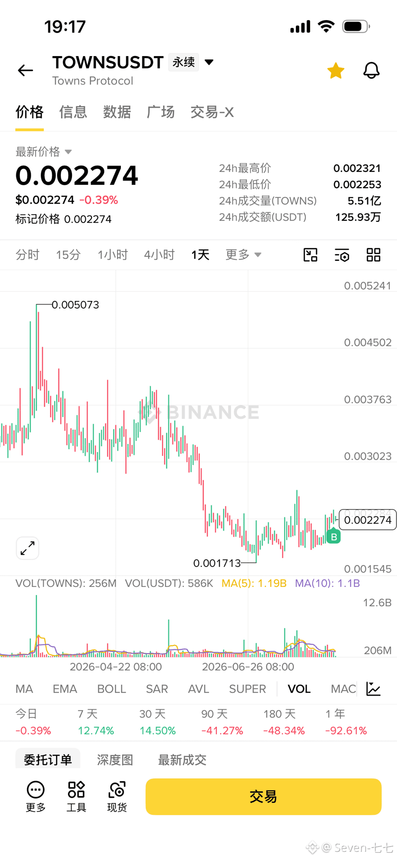The image size is (397, 860).
Task: Go back with the arrow icon
Action: pos(25,71)
